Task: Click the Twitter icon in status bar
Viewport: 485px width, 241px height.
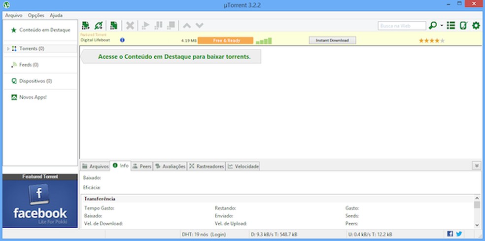Action: (459, 234)
